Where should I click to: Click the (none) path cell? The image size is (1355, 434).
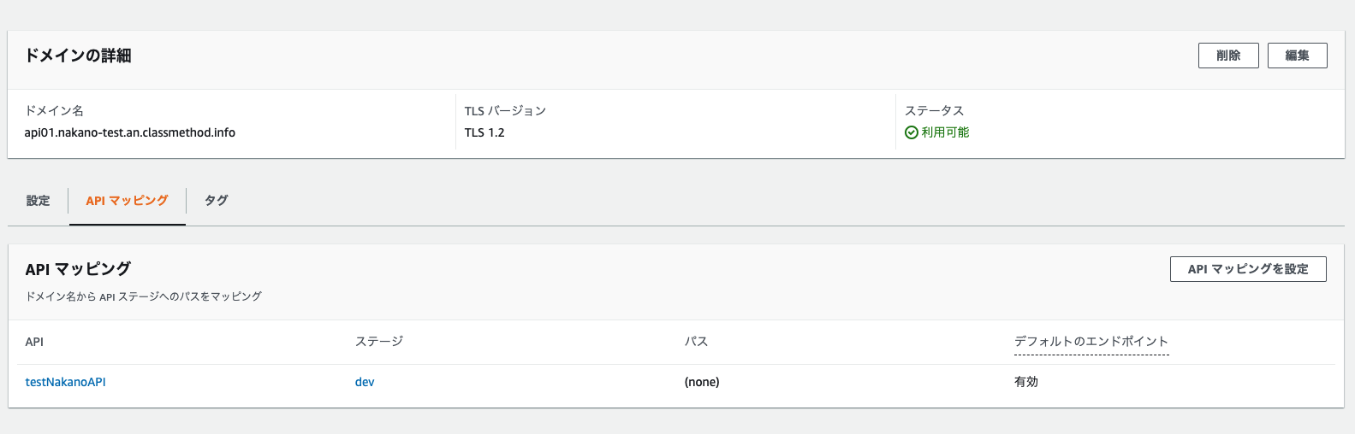(x=702, y=382)
